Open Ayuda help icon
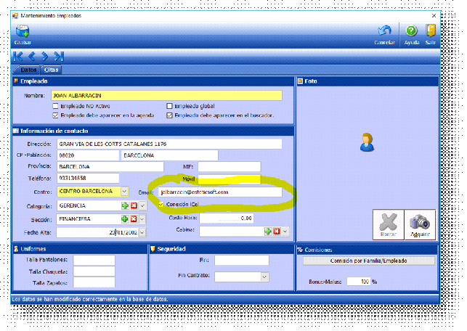467x331 pixels. [411, 32]
